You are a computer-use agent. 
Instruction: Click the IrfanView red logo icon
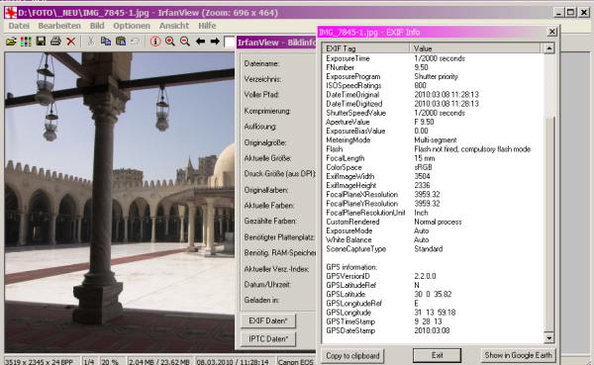(11, 13)
